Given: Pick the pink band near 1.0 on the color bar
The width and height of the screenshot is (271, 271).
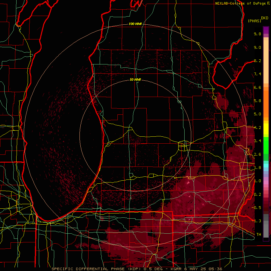Looking at the screenshot, I should pos(266,182).
